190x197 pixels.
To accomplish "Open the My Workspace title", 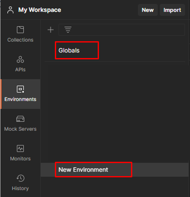I will (x=40, y=10).
